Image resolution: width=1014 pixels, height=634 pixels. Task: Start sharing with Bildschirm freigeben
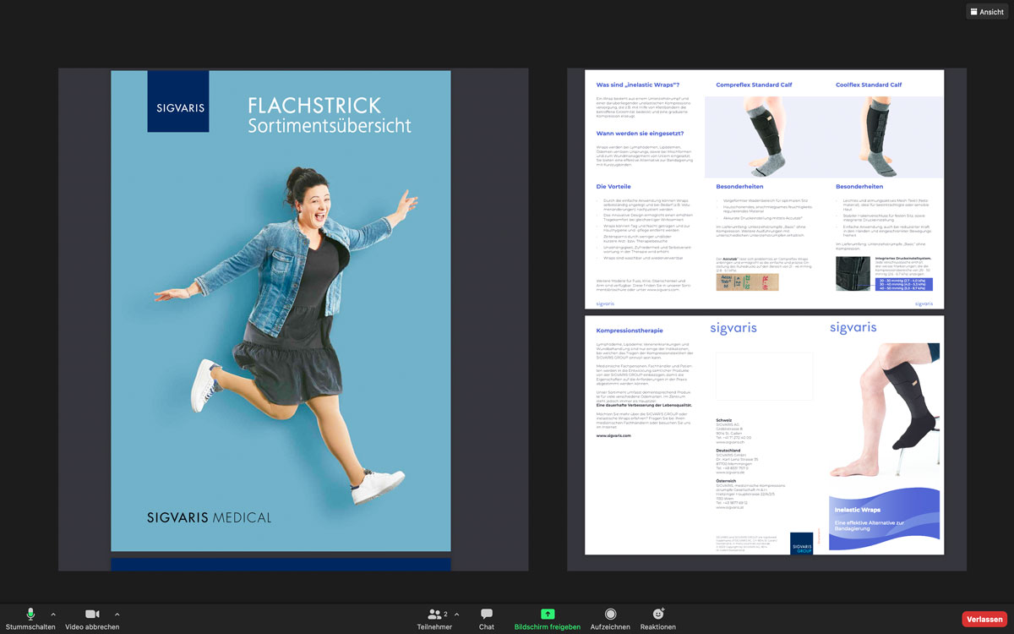[548, 619]
